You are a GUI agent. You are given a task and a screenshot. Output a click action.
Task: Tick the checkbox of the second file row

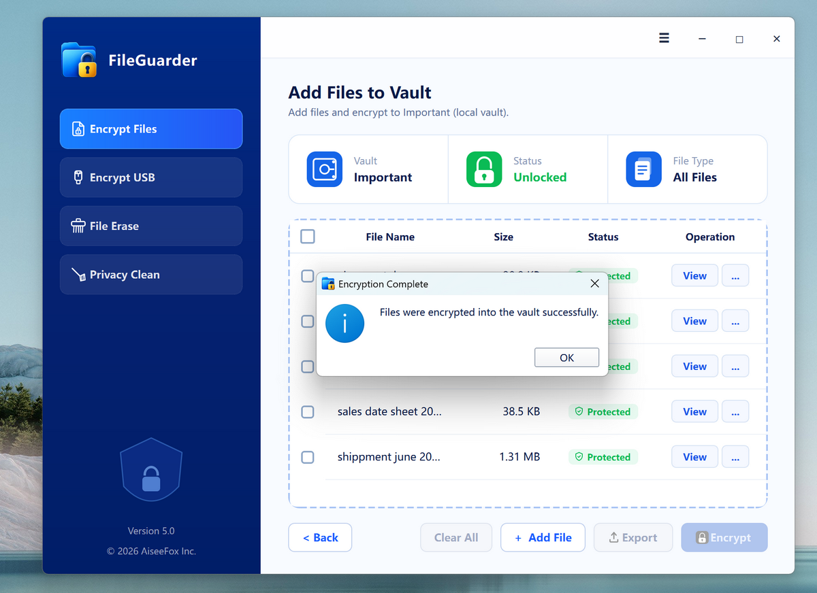click(x=308, y=321)
